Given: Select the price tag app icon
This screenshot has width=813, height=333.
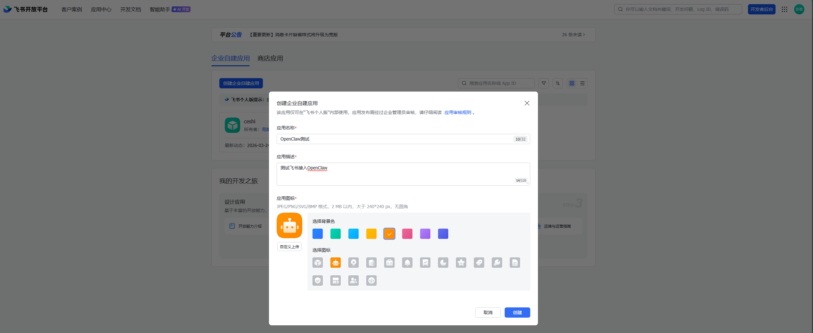Looking at the screenshot, I should coord(479,263).
